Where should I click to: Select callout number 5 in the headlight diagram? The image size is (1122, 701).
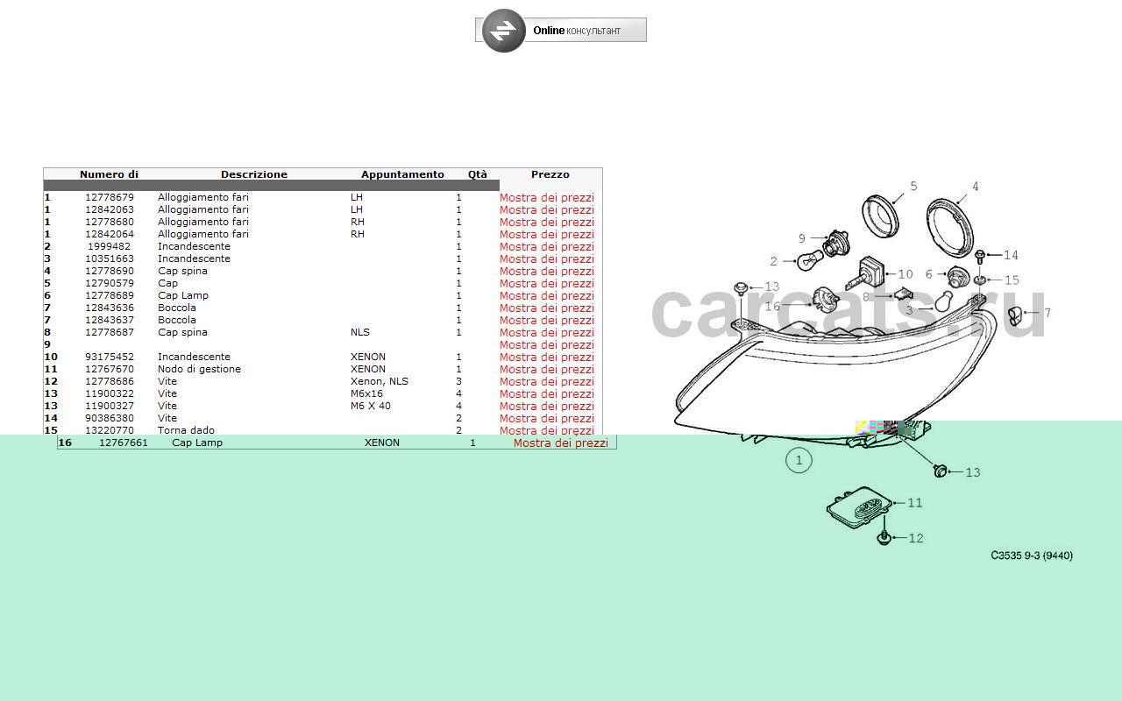pyautogui.click(x=913, y=187)
